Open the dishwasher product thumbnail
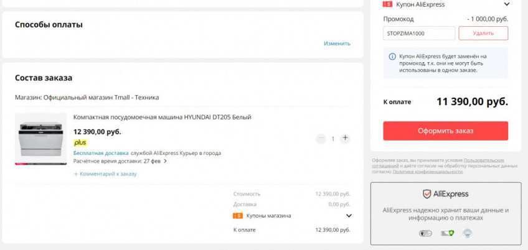Viewport: 528px width, 250px height. click(40, 139)
